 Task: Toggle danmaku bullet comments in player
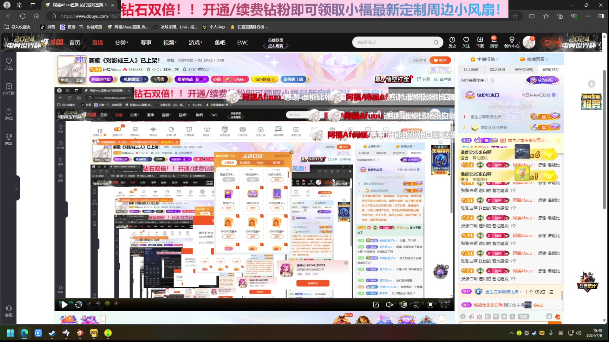click(403, 305)
